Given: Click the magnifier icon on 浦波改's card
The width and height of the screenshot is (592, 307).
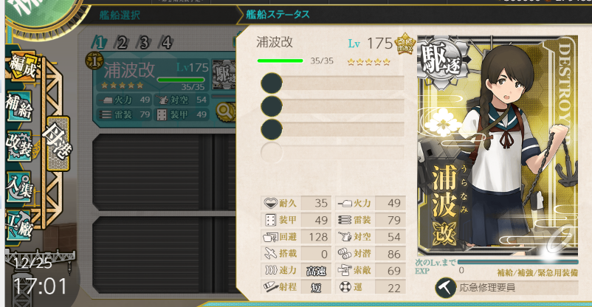Looking at the screenshot, I should [224, 111].
